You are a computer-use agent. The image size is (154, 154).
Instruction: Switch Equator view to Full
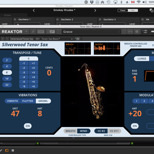(133, 10)
